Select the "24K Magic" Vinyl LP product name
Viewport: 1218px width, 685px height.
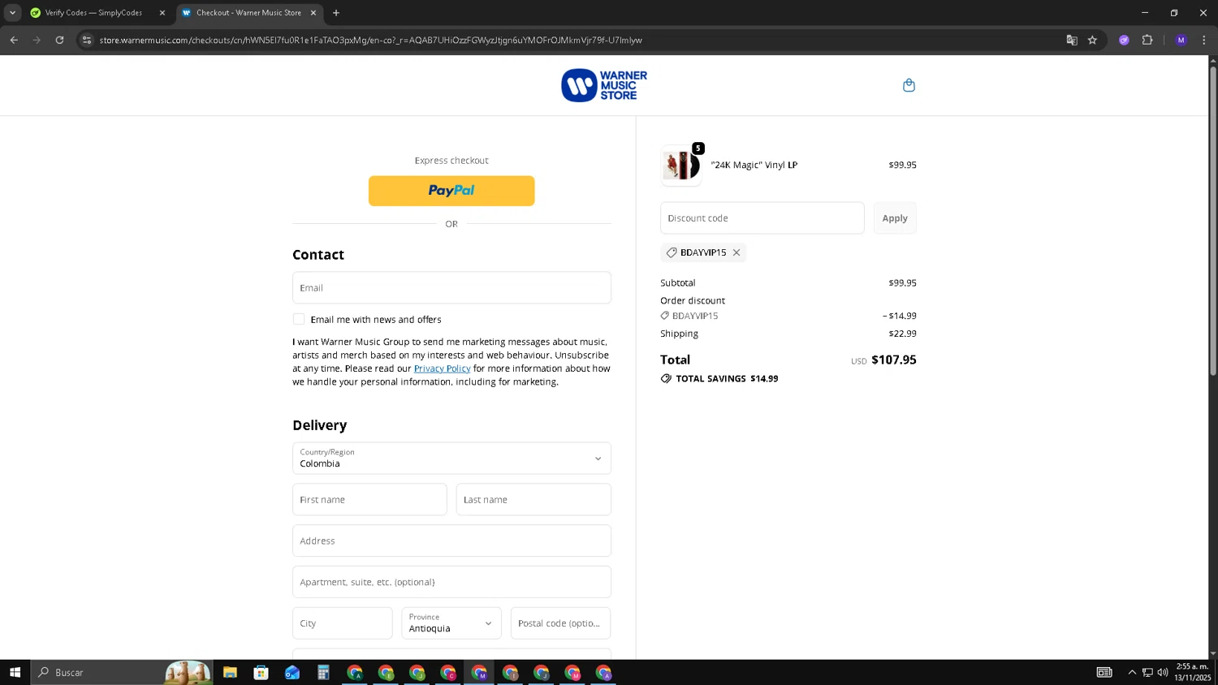coord(754,165)
